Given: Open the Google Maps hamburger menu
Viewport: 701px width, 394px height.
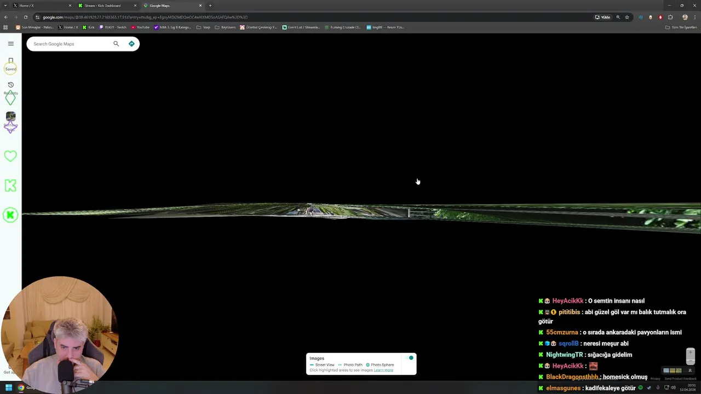Looking at the screenshot, I should pyautogui.click(x=10, y=43).
